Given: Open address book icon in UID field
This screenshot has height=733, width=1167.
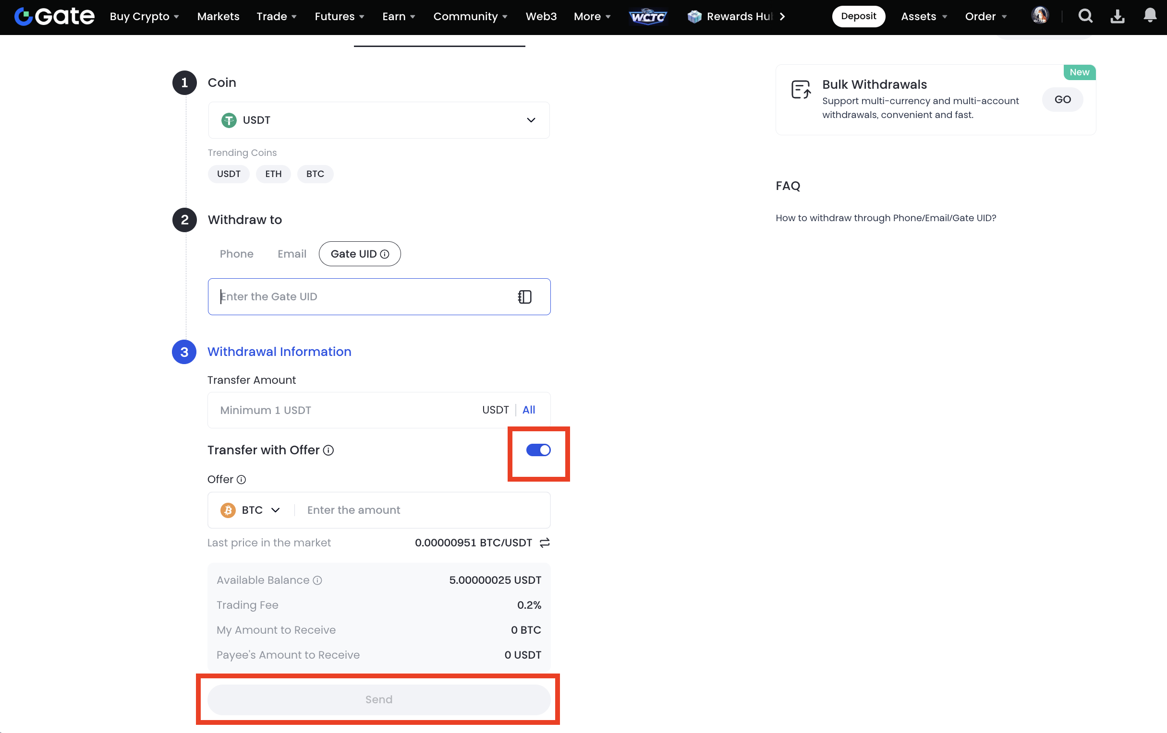Looking at the screenshot, I should pyautogui.click(x=524, y=297).
